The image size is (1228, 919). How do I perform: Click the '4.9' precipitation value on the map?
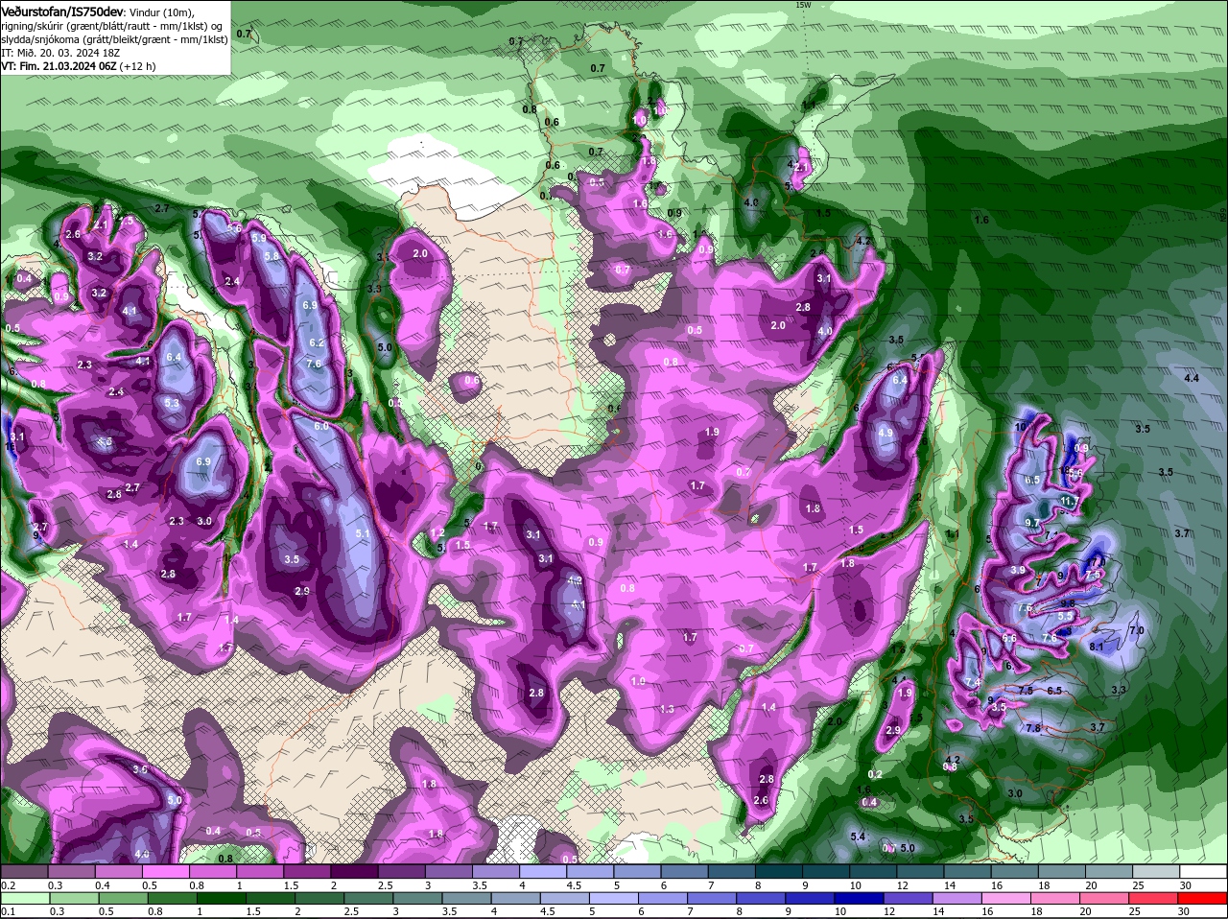886,433
